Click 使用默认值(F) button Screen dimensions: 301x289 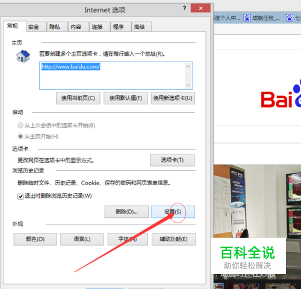[x=126, y=98]
